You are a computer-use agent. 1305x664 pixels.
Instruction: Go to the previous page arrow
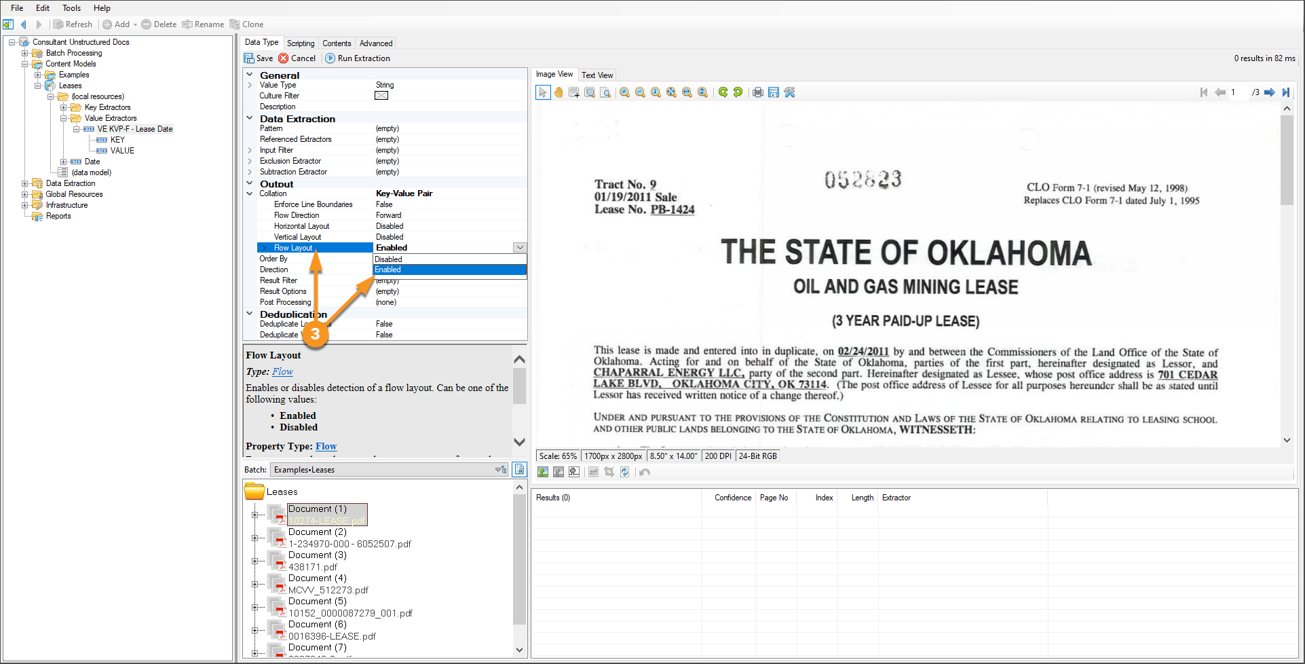point(1219,92)
